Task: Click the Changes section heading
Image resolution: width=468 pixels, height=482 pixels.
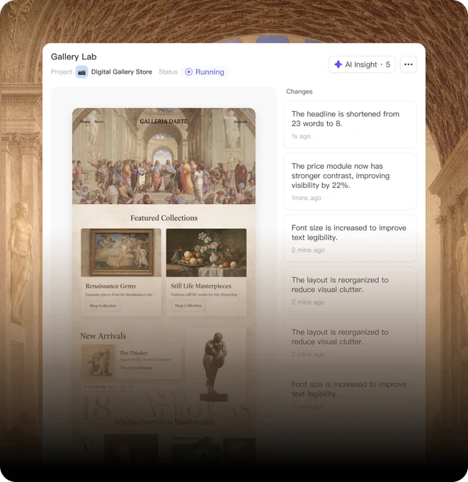Action: 299,91
